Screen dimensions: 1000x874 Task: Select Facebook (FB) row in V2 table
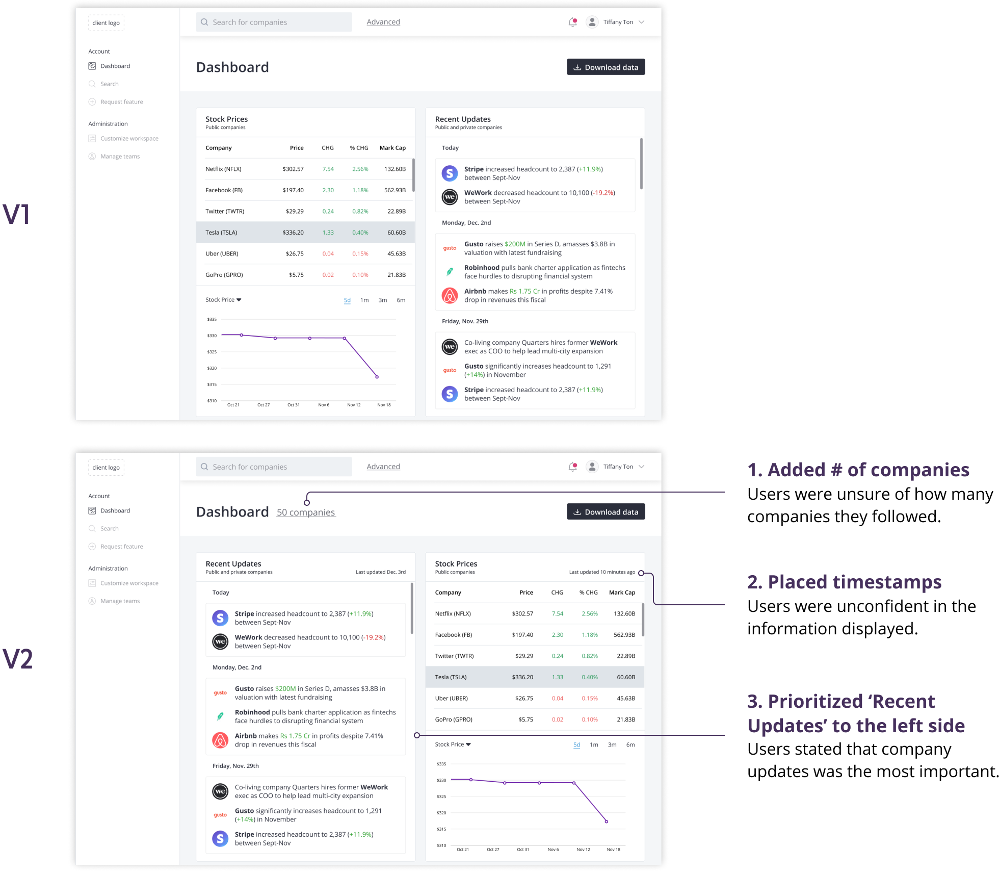pyautogui.click(x=535, y=635)
